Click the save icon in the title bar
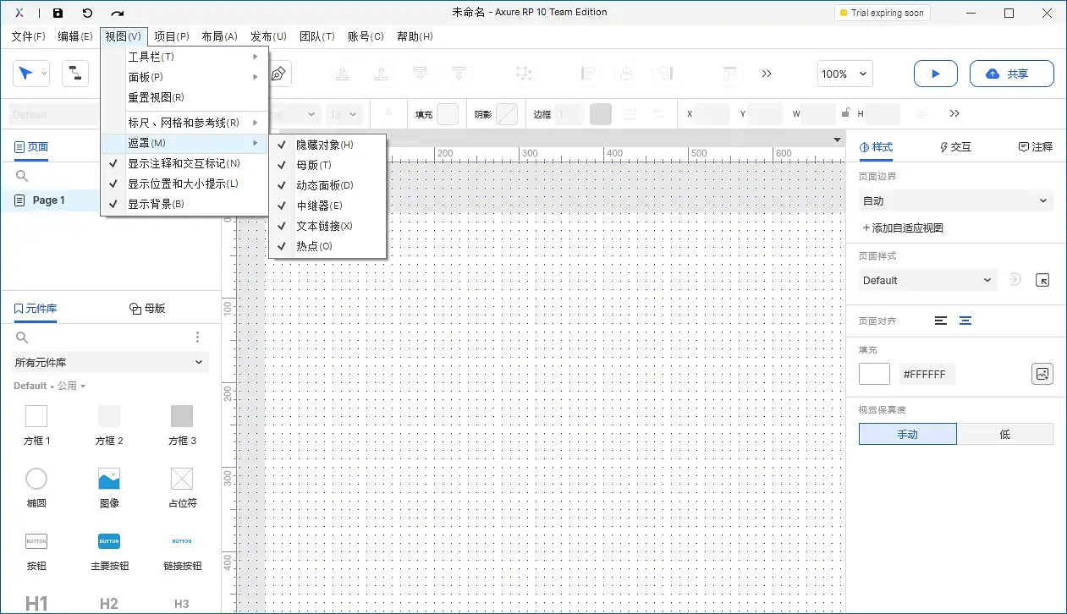The width and height of the screenshot is (1067, 614). [x=58, y=12]
